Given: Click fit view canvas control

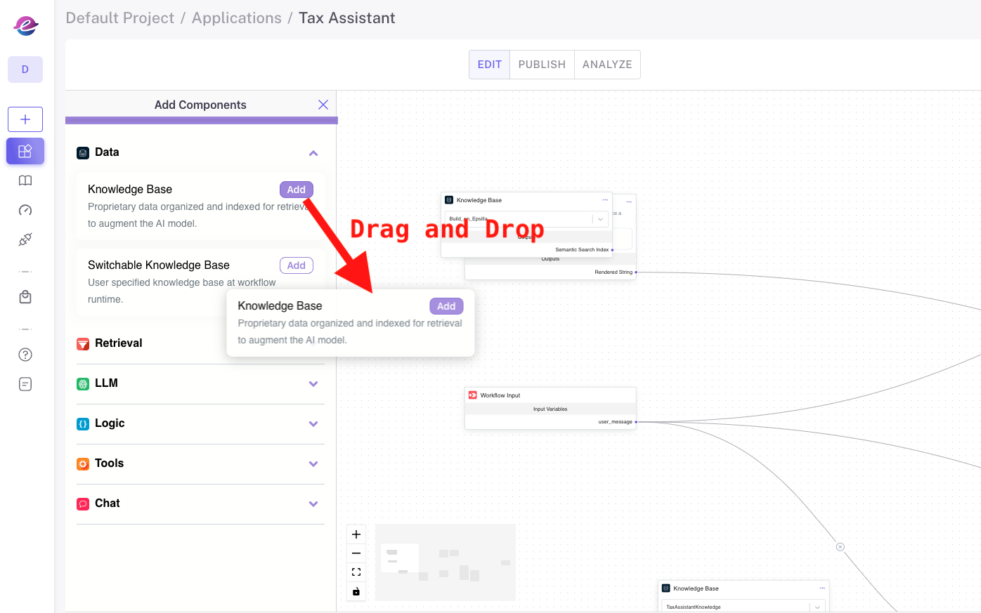Looking at the screenshot, I should pyautogui.click(x=356, y=572).
